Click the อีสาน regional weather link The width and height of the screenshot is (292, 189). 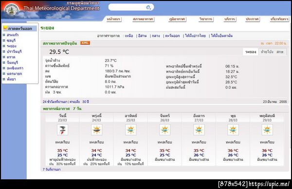(x=142, y=36)
